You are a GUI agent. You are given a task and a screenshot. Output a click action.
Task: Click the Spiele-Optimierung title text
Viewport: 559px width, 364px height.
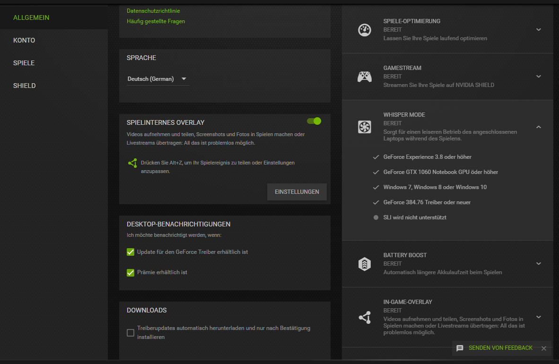click(x=412, y=21)
